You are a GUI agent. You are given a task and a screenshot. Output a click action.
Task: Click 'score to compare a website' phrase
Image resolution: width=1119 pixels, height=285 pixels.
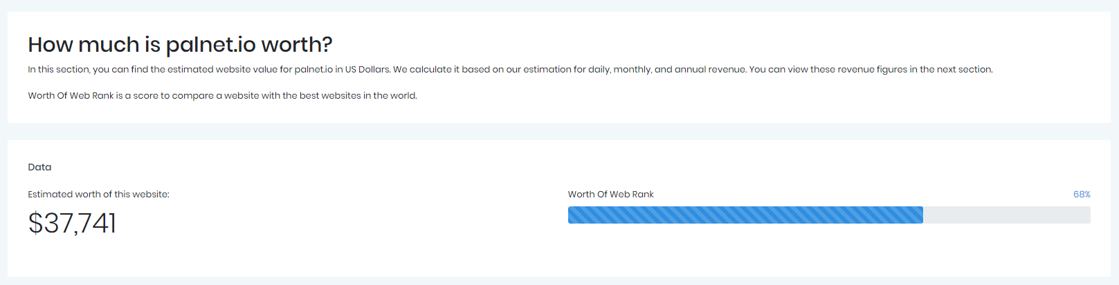196,96
